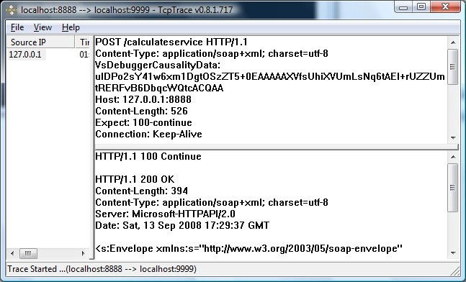Click the Content-Length: 526 line
The width and height of the screenshot is (466, 282).
click(141, 111)
